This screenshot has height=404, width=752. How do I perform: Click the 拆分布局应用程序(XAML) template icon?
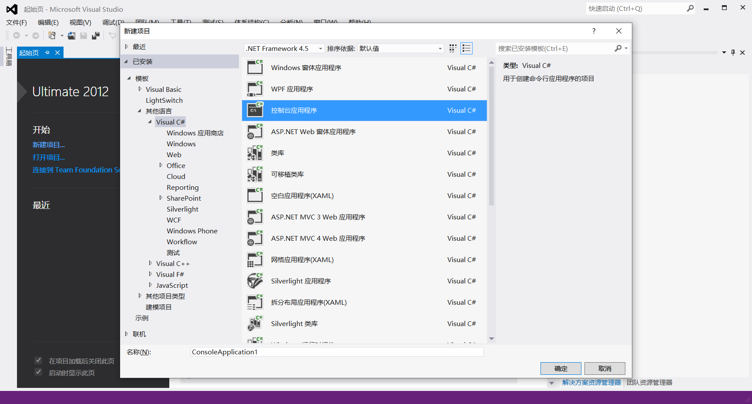click(255, 302)
